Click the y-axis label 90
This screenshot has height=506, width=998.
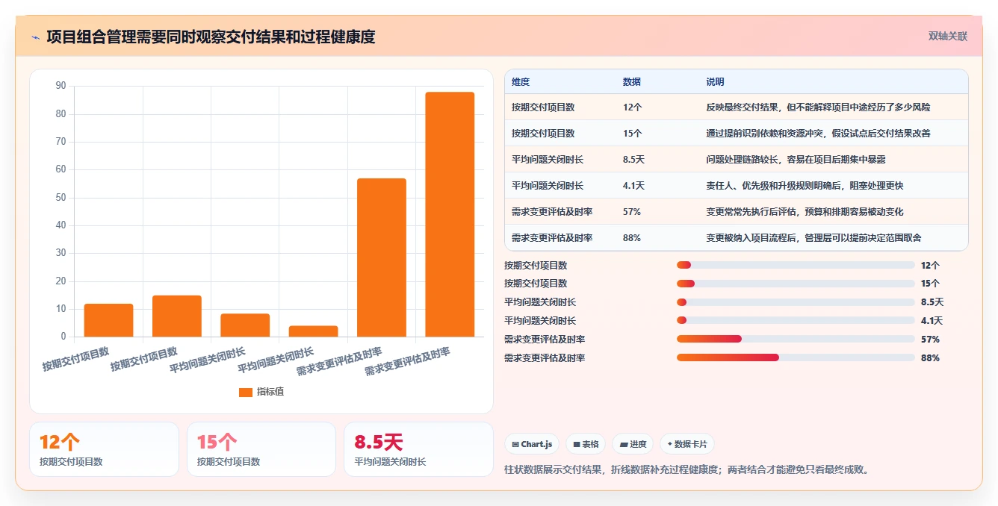61,86
